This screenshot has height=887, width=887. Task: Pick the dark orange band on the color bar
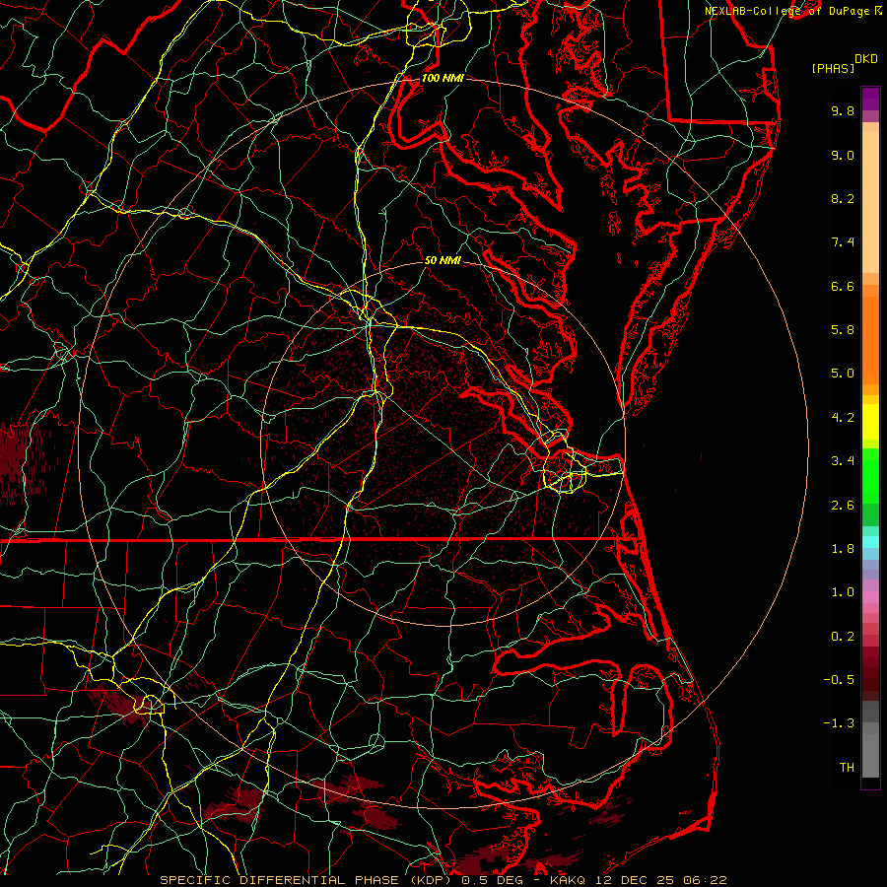[870, 340]
